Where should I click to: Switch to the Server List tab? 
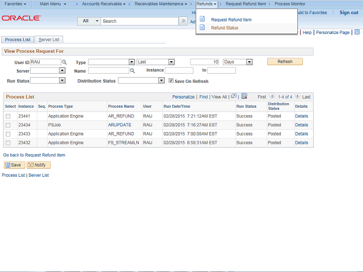pyautogui.click(x=49, y=40)
